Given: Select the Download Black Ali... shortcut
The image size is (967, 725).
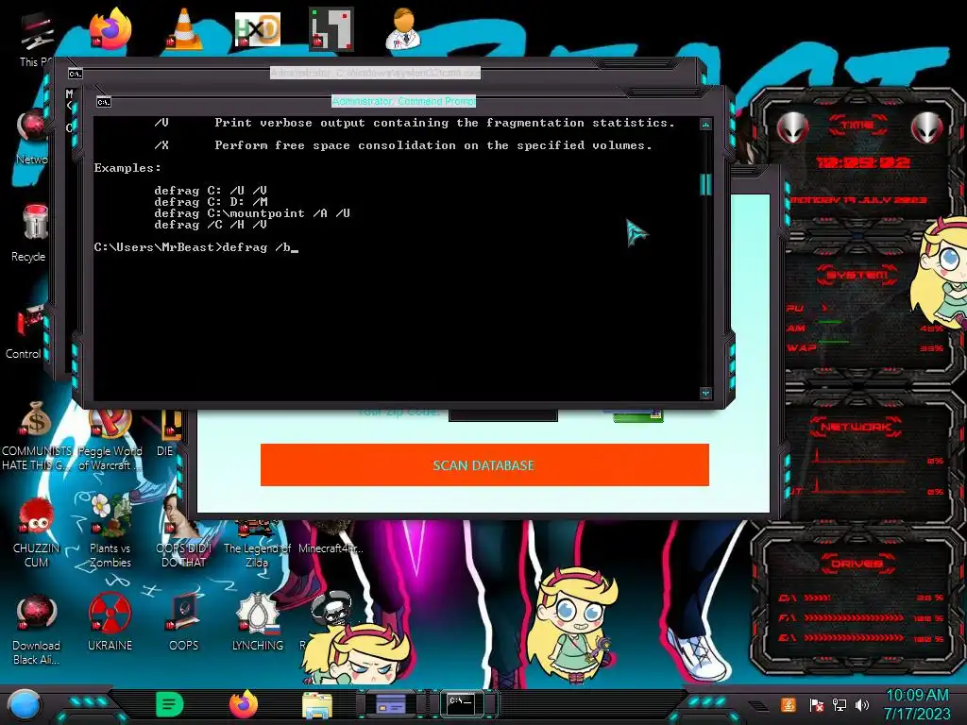Looking at the screenshot, I should click(36, 630).
